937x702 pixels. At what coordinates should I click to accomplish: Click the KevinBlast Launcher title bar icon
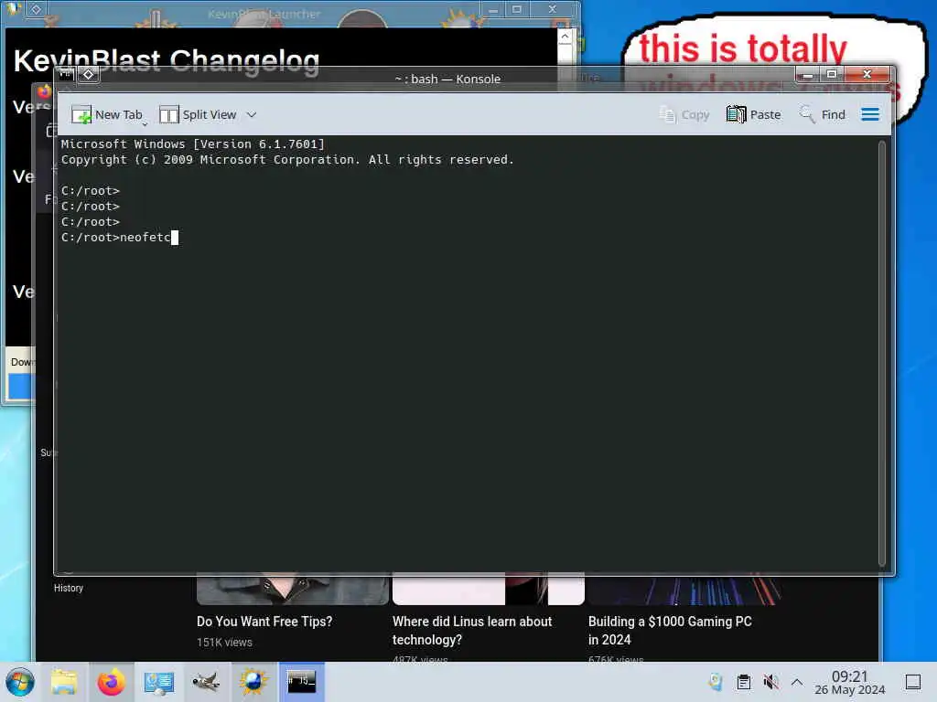pos(15,8)
